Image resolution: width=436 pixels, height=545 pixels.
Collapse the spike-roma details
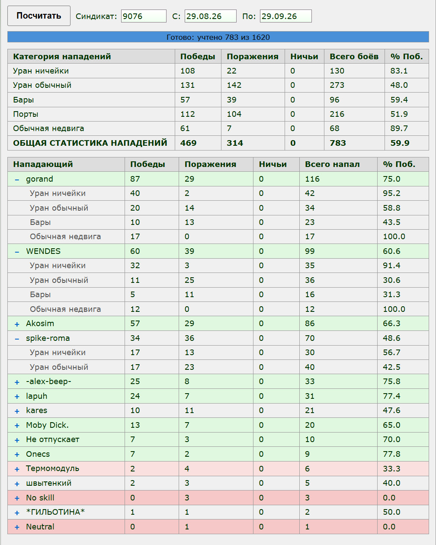click(x=17, y=339)
